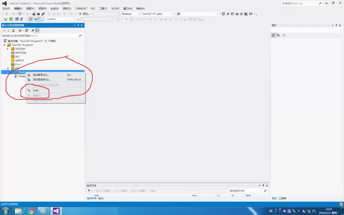Open the 调试(D) menu

tap(67, 9)
